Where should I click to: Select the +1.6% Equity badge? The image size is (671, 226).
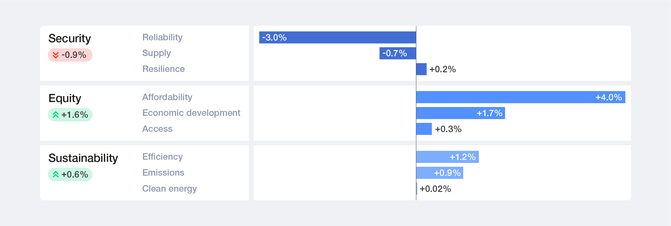pyautogui.click(x=70, y=115)
